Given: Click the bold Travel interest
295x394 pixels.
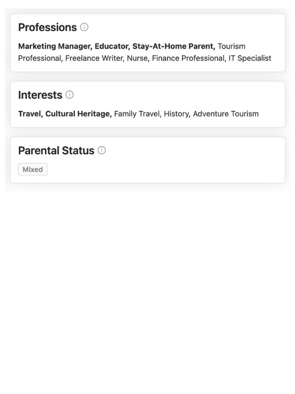Looking at the screenshot, I should (29, 114).
